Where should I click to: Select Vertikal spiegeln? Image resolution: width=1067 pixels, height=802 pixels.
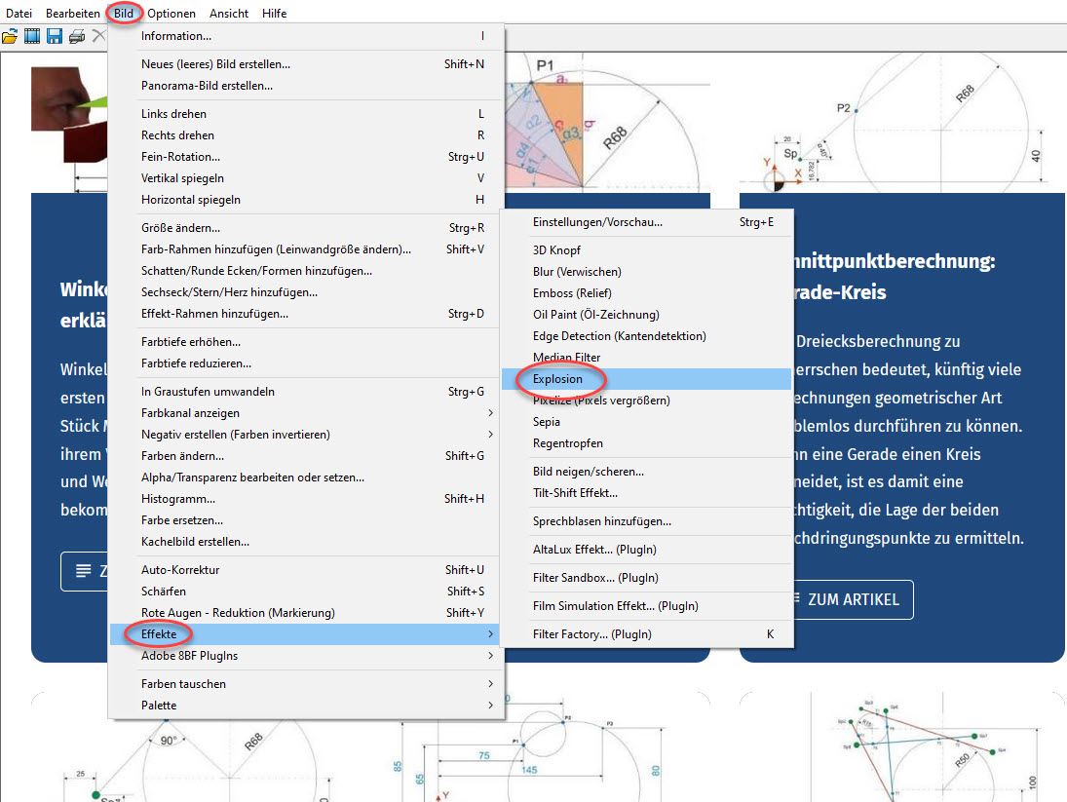click(306, 178)
